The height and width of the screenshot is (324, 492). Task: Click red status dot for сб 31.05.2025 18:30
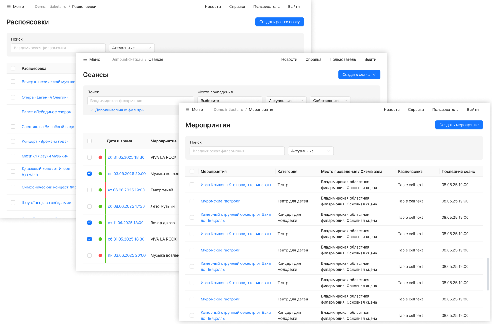coord(100,157)
